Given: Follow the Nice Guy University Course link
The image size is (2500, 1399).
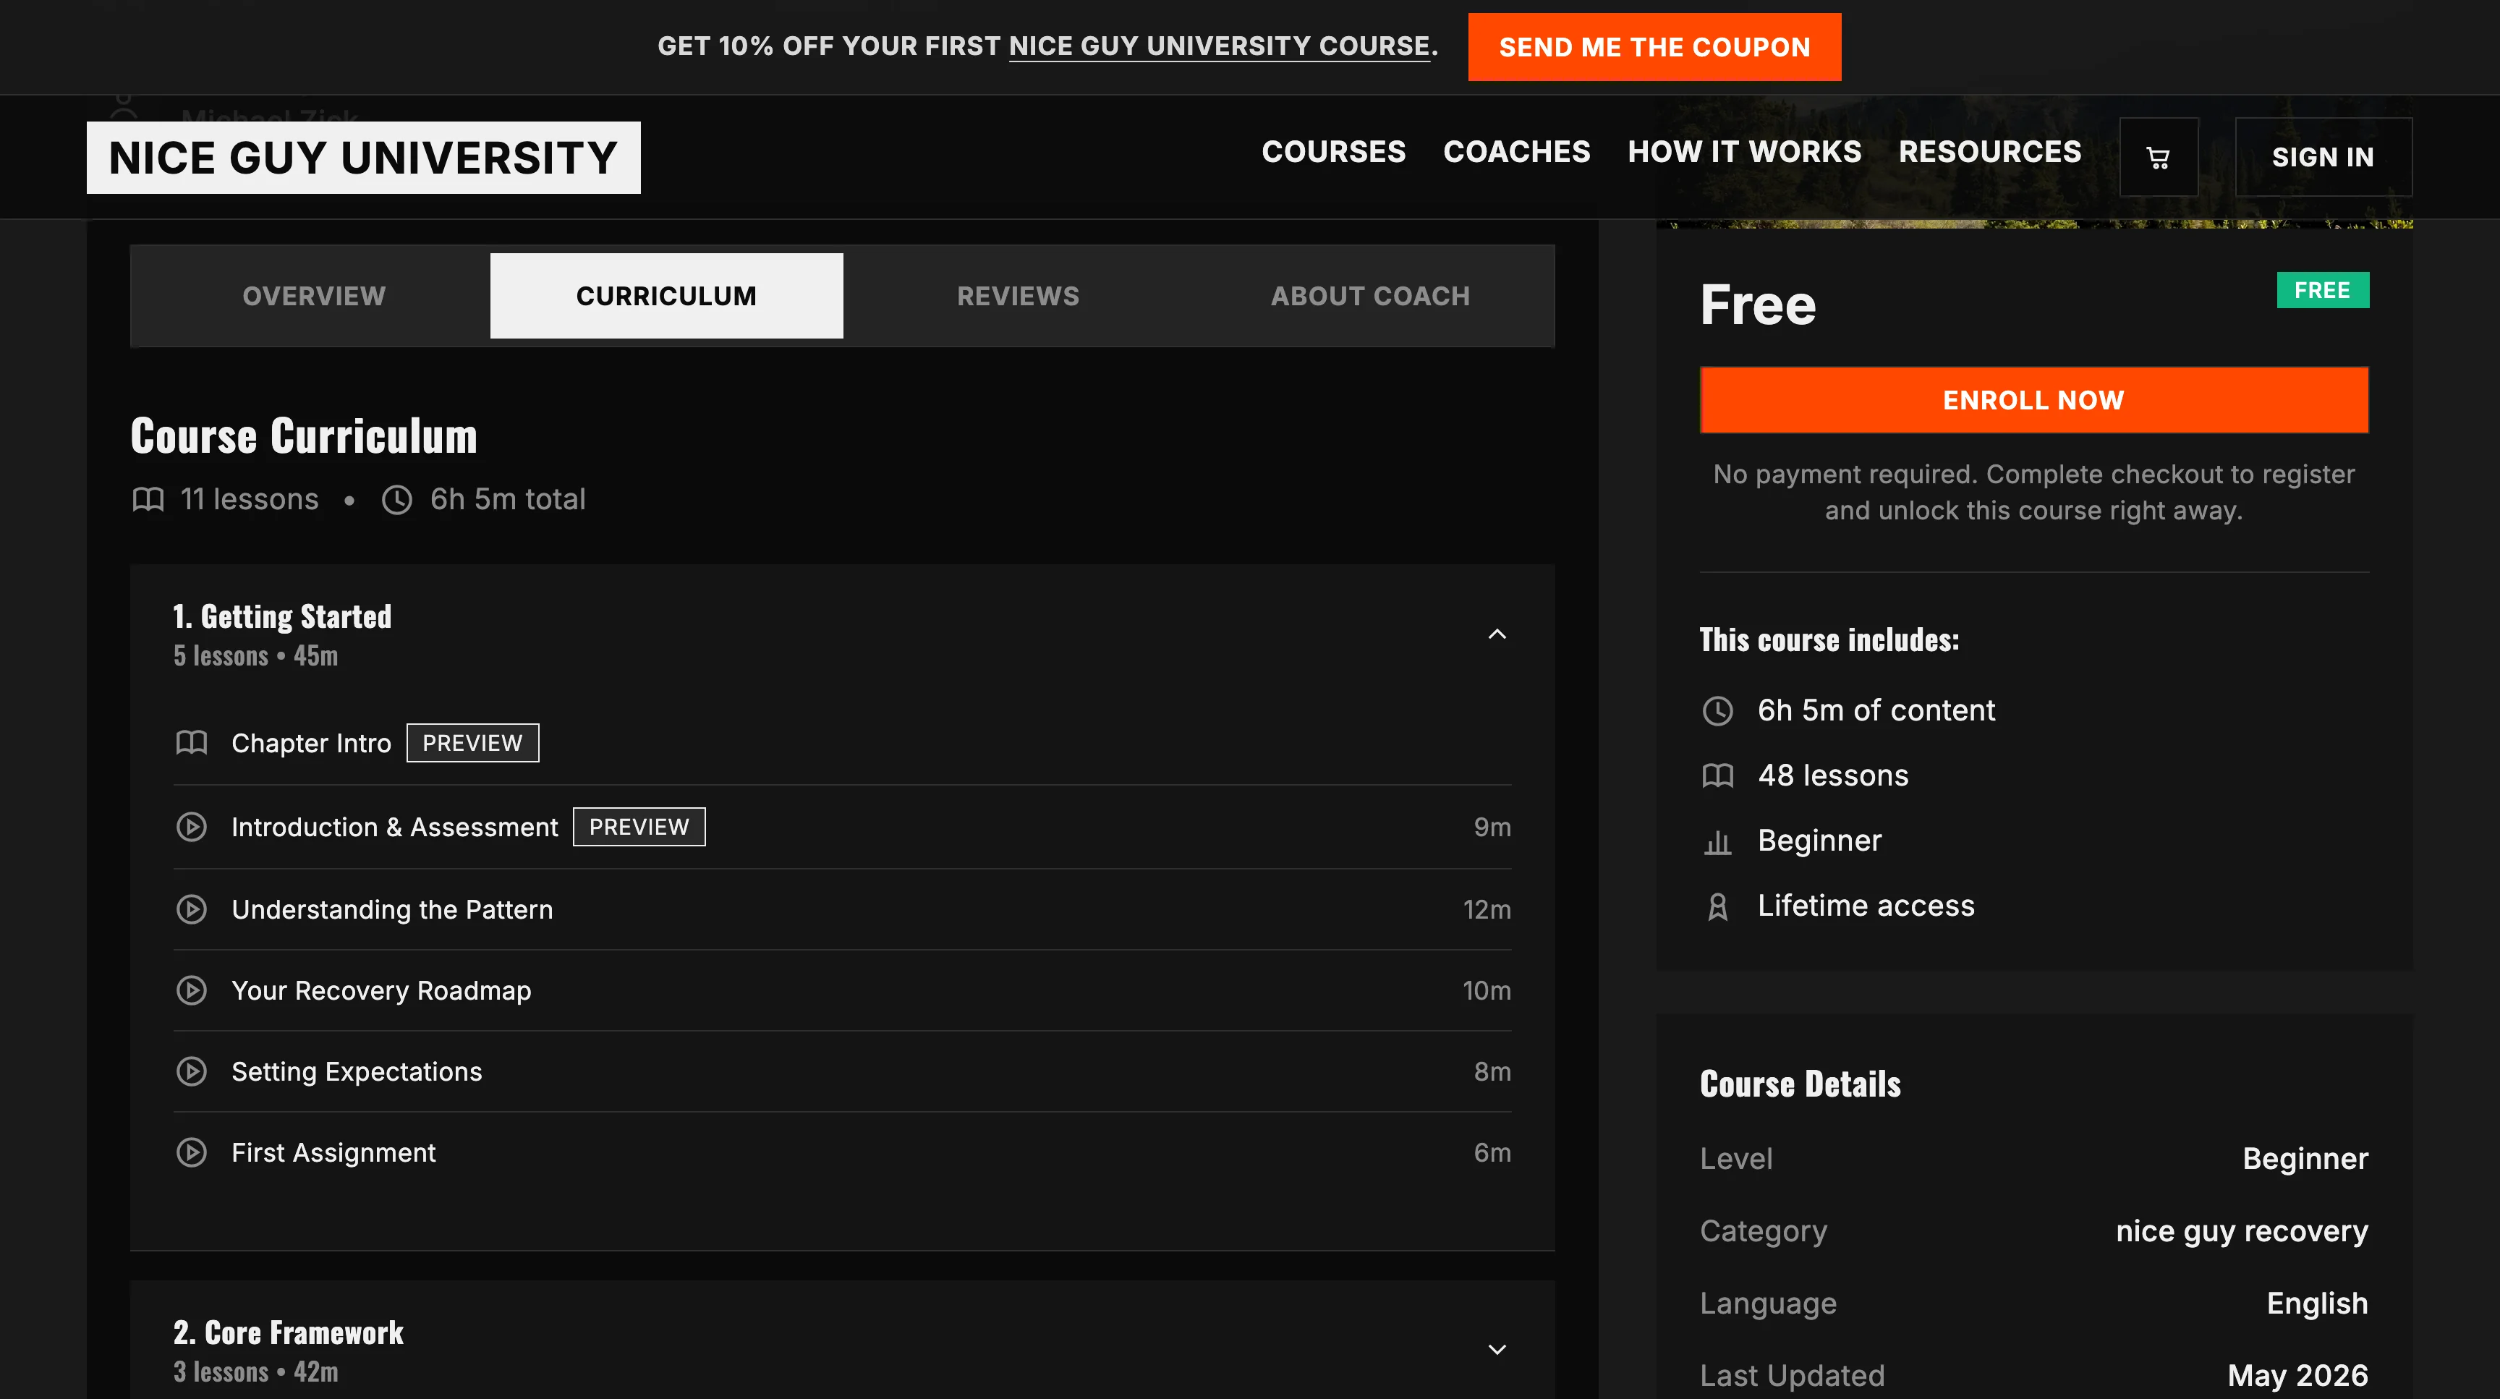Looking at the screenshot, I should coord(1219,46).
